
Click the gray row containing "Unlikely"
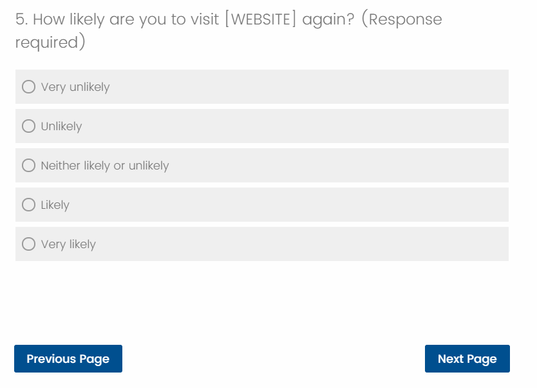tap(309, 126)
